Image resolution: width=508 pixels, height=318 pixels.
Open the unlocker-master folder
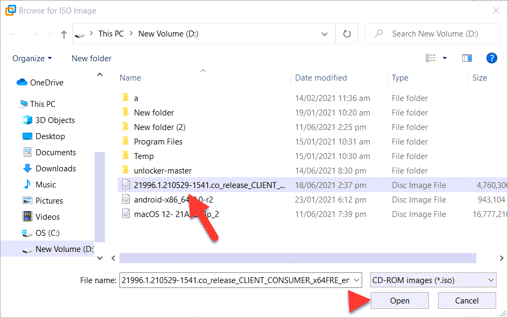[163, 170]
